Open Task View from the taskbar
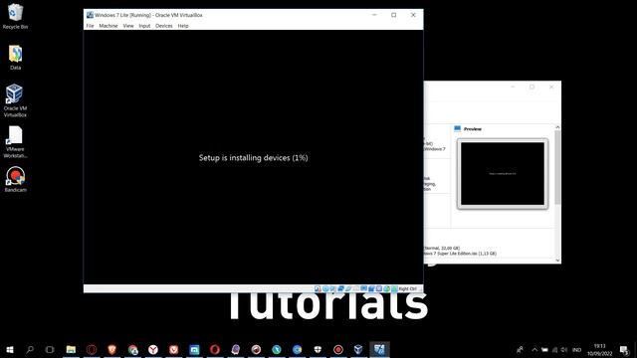 (50, 349)
